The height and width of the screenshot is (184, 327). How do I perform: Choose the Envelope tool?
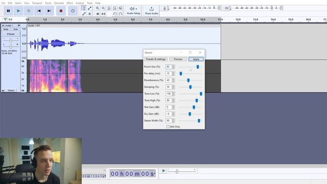(x=90, y=8)
